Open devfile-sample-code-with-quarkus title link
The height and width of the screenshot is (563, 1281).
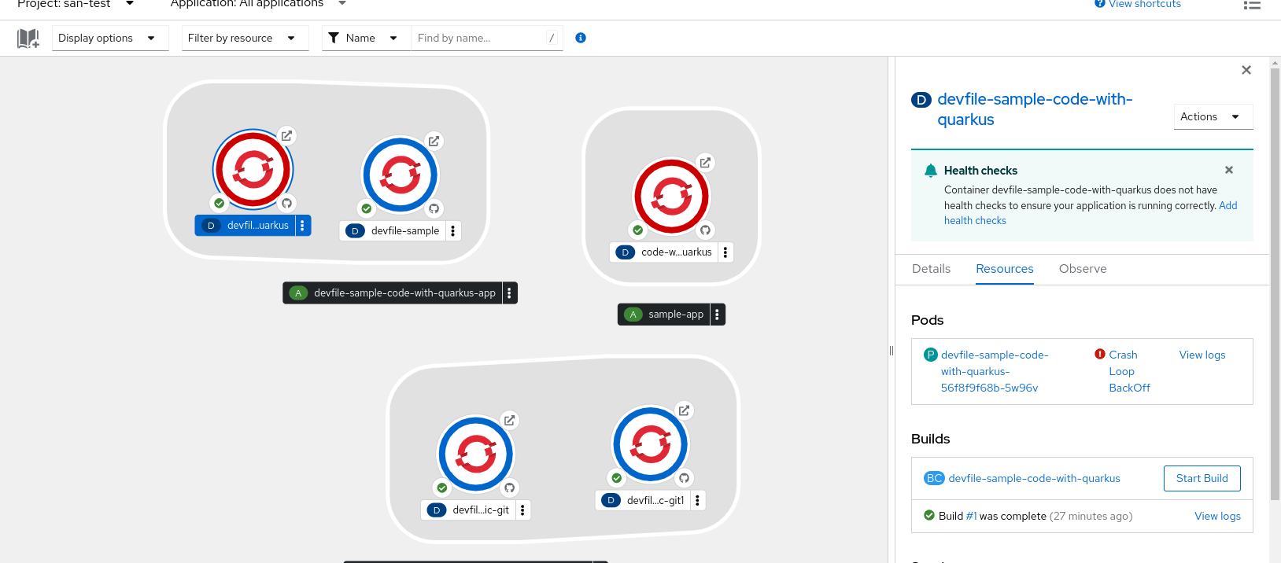[1035, 109]
